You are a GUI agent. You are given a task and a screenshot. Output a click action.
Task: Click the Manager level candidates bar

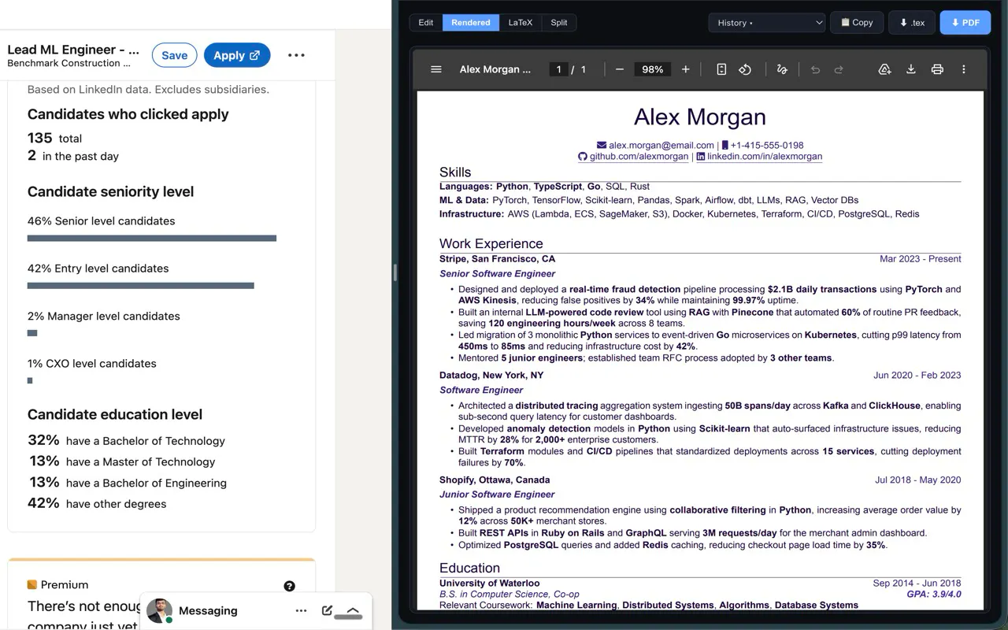[x=32, y=333]
